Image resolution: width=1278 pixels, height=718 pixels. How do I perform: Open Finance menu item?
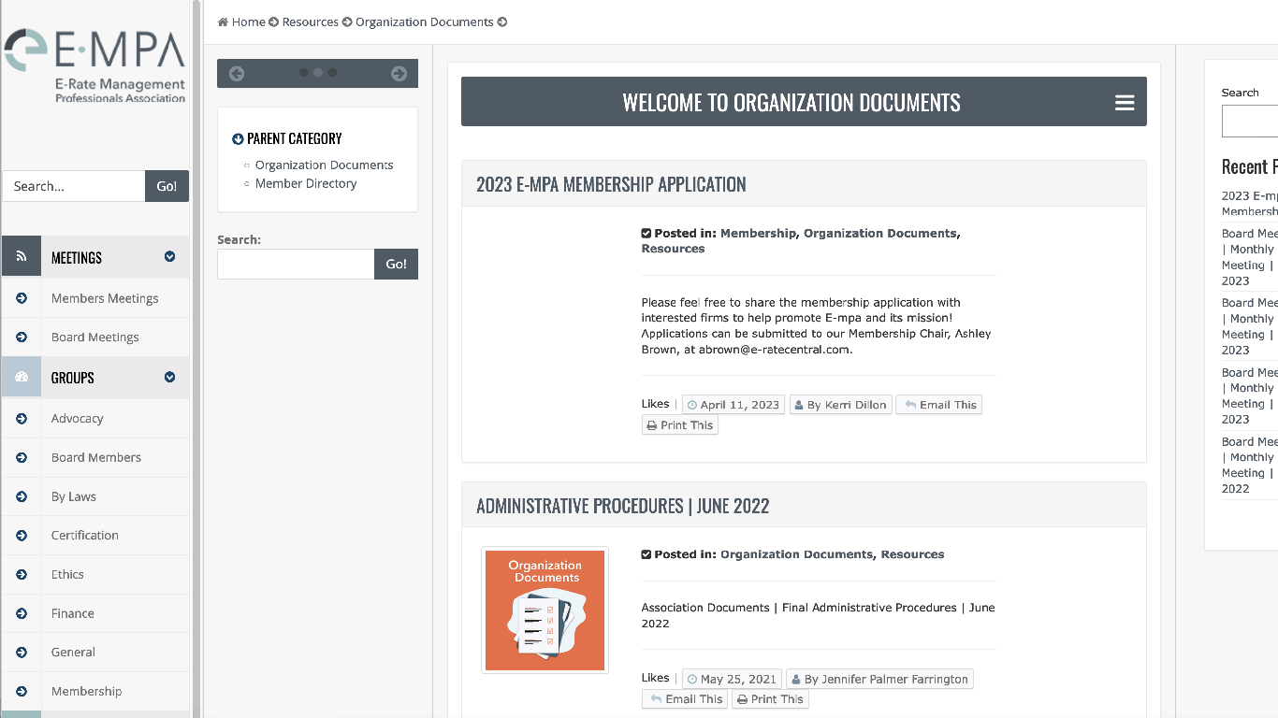tap(72, 613)
